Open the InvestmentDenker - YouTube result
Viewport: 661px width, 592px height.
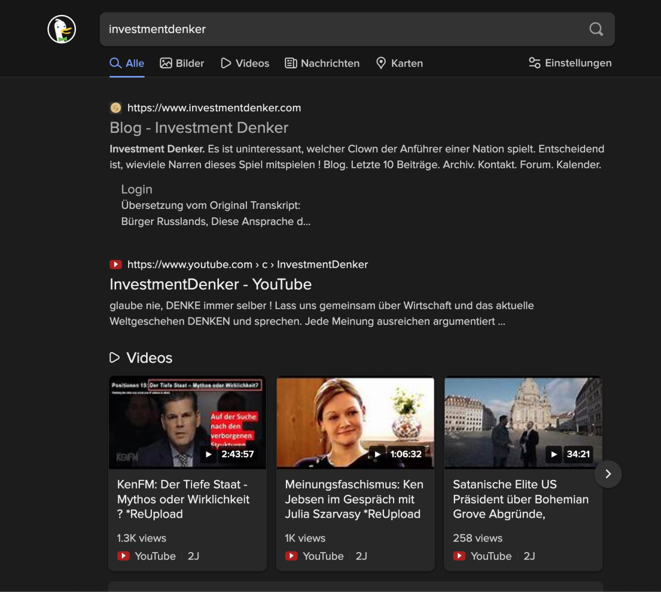pos(210,284)
